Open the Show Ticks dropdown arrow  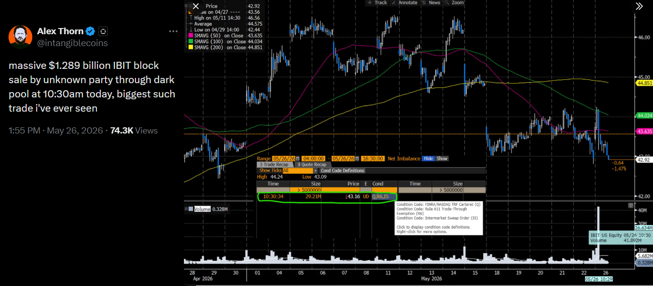coord(316,171)
